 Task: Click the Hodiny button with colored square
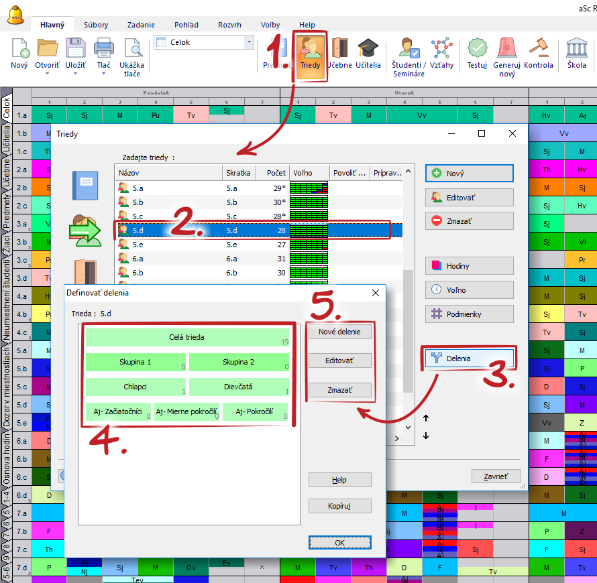pyautogui.click(x=469, y=266)
